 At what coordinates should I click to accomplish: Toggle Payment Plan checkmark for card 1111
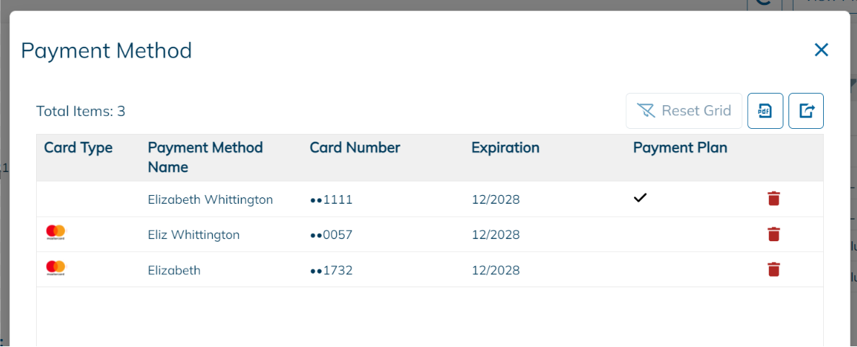pyautogui.click(x=640, y=198)
